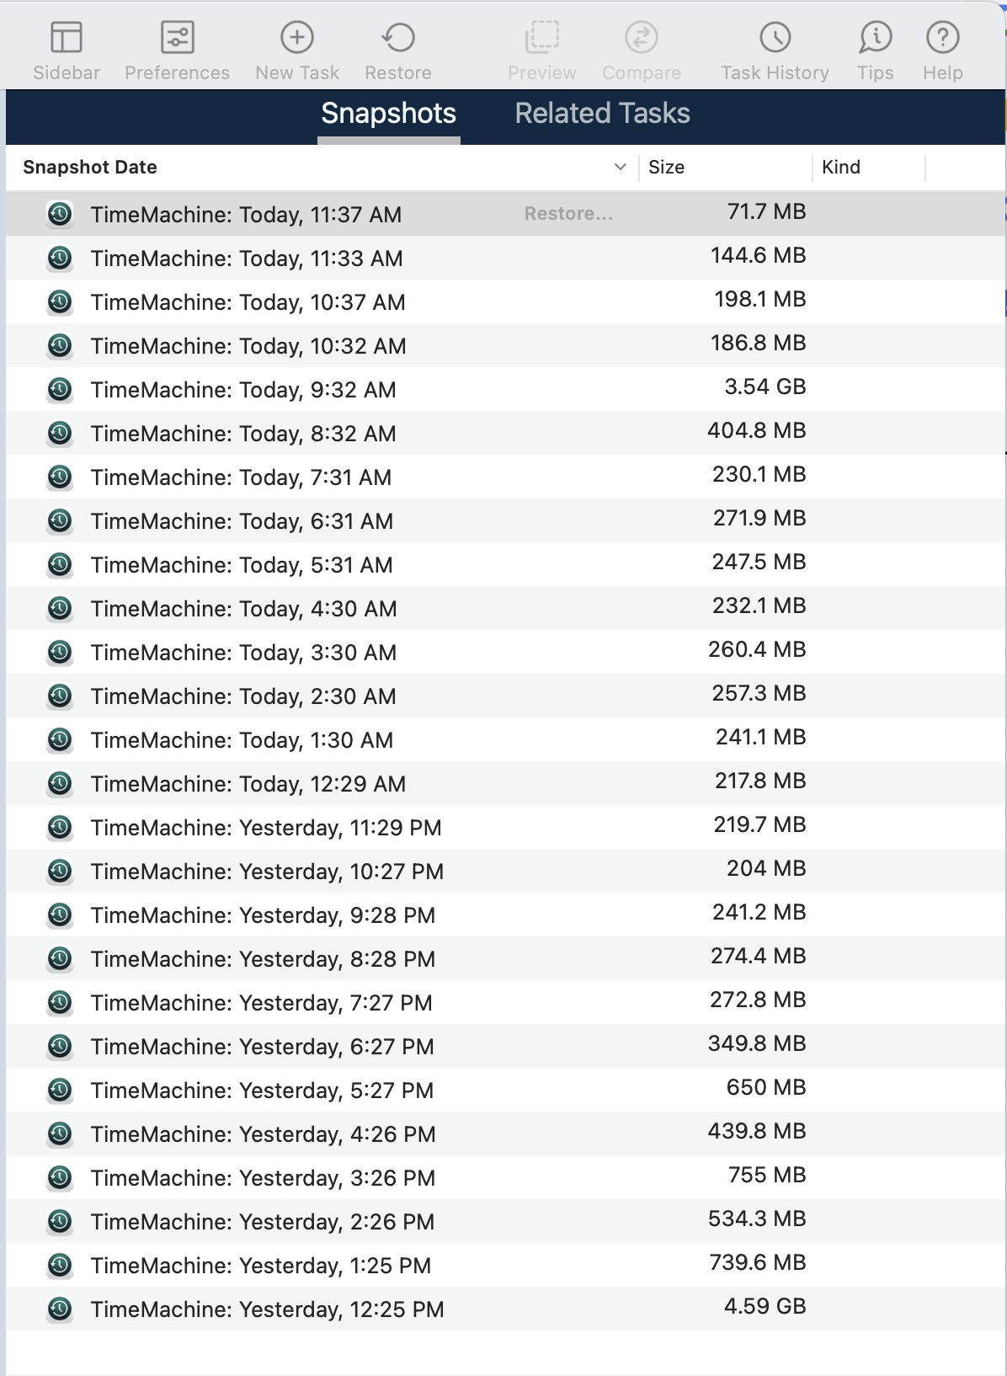Select snapshot TimeMachine: Today, 5:31 AM

(506, 564)
